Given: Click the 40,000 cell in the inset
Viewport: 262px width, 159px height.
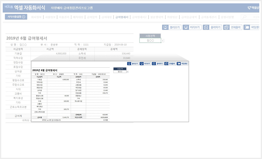Looking at the screenshot, I should tap(59, 96).
